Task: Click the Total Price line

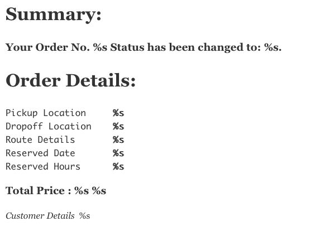Action: pyautogui.click(x=56, y=191)
